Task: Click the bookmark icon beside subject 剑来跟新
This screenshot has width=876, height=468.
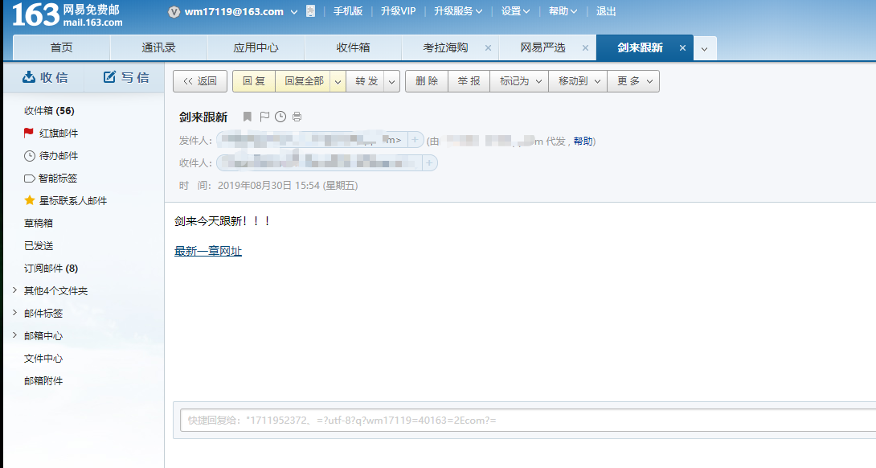Action: point(248,117)
